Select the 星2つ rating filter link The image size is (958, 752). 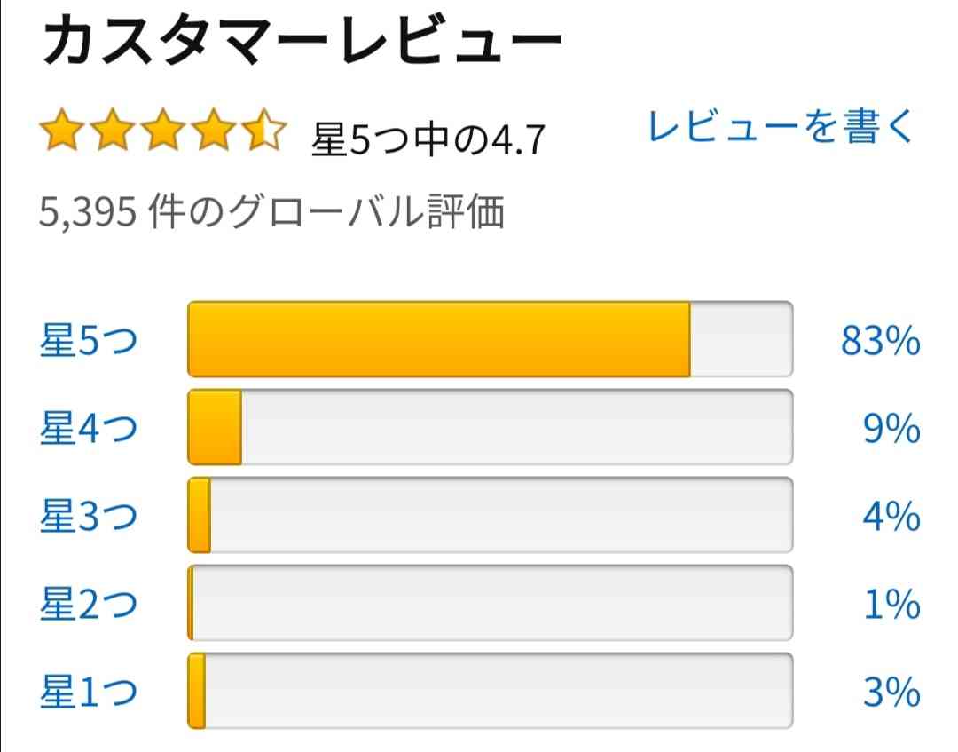coord(90,604)
